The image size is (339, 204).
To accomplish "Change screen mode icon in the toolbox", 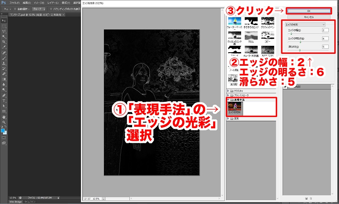I will point(4,143).
